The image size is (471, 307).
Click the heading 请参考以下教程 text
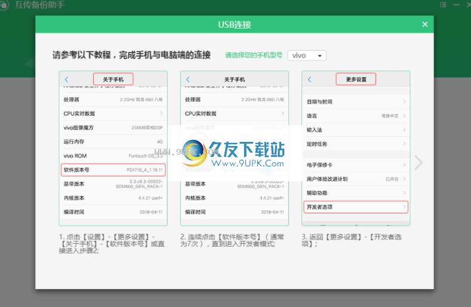131,55
